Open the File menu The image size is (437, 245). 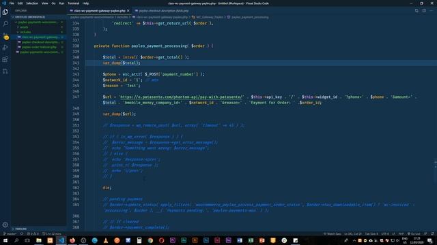[x=12, y=3]
